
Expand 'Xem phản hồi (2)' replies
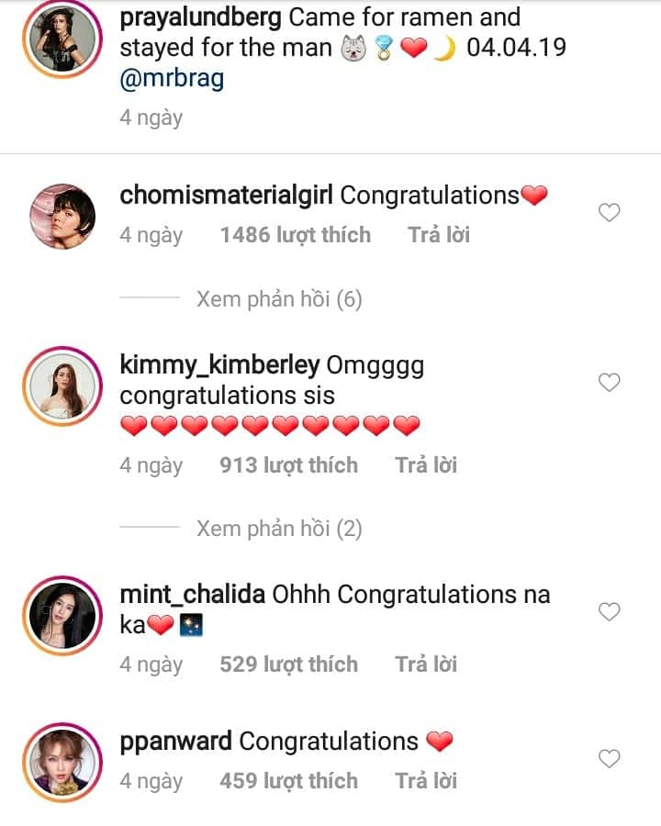(x=279, y=529)
